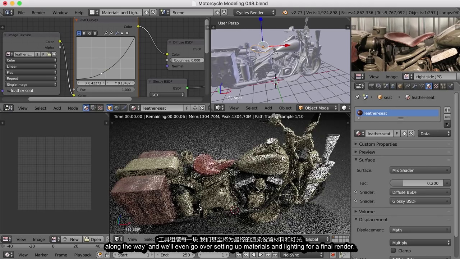
Task: Toggle the G channel in RGB Curves
Action: 89,33
